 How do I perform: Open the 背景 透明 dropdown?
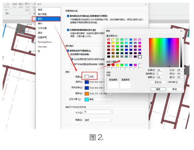(x=98, y=120)
